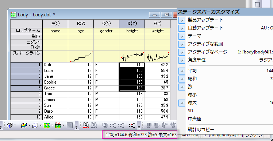Click first gray dotted grid arrow mask icon

pos(113,125)
